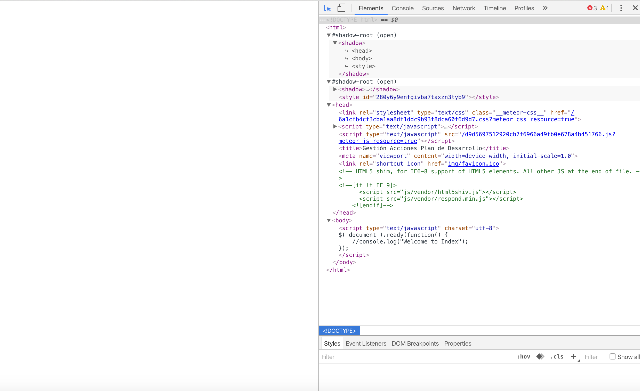Screen dimensions: 640x391
Task: Collapse the second #shadow-root (open) node
Action: (x=329, y=82)
